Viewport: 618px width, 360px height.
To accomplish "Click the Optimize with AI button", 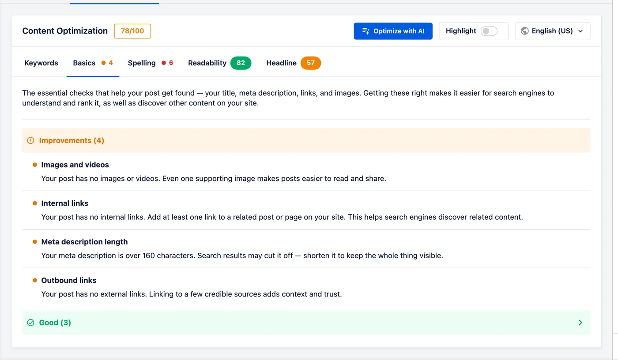I will 393,31.
